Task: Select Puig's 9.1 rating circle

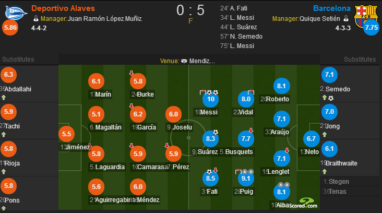Action: (246, 179)
